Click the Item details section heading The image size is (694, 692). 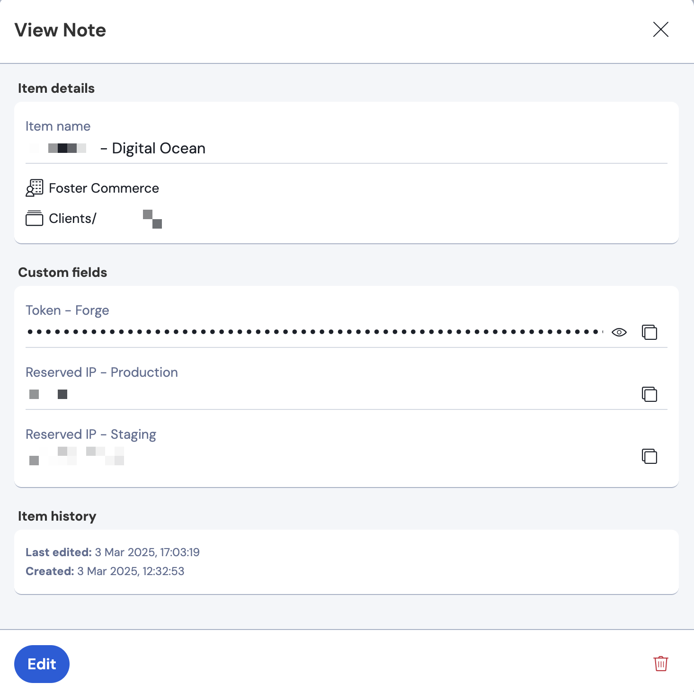coord(56,89)
